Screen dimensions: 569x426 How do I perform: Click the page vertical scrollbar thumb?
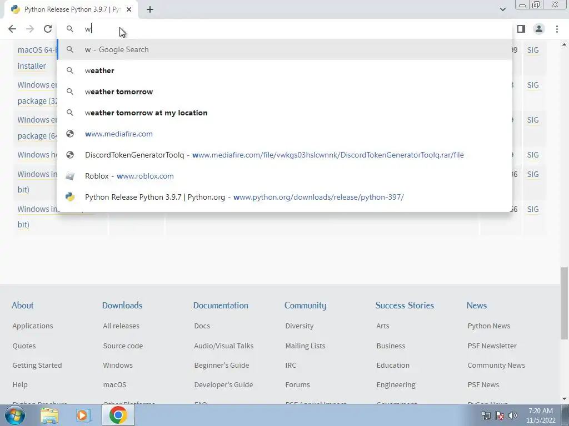coord(564,303)
